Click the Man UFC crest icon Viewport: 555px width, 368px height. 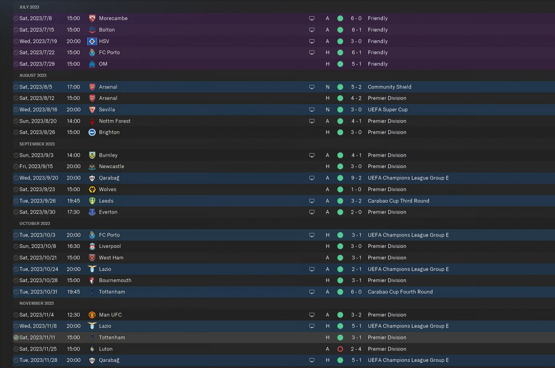click(x=92, y=315)
